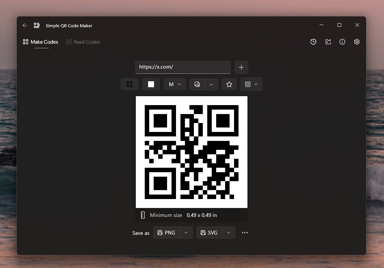Expand the error correction level M dropdown
The image size is (384, 268).
pyautogui.click(x=175, y=84)
